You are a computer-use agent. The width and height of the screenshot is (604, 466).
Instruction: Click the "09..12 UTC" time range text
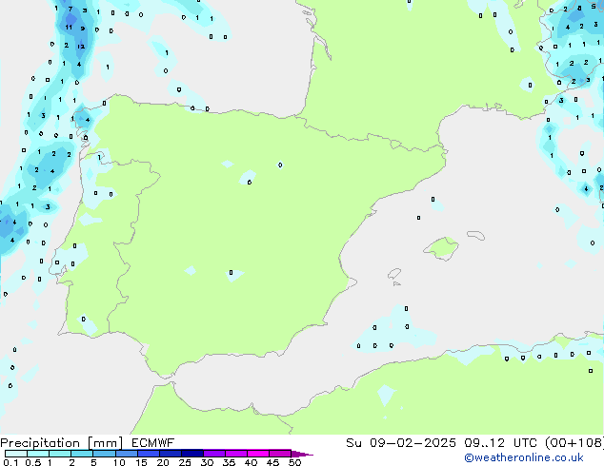(x=500, y=443)
